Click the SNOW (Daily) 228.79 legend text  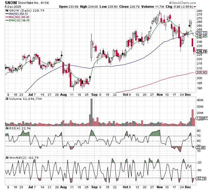tap(27, 10)
